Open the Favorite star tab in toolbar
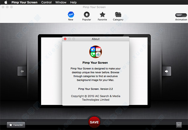The image size is (188, 130). pos(102,16)
